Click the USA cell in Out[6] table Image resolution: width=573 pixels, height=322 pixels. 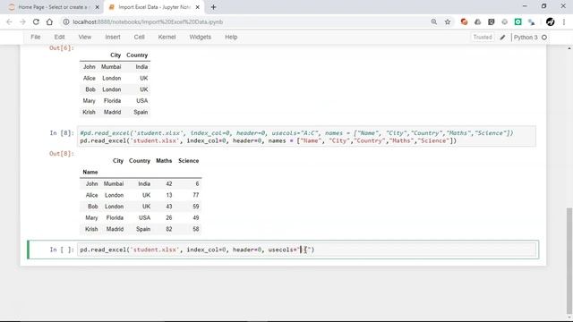(142, 101)
